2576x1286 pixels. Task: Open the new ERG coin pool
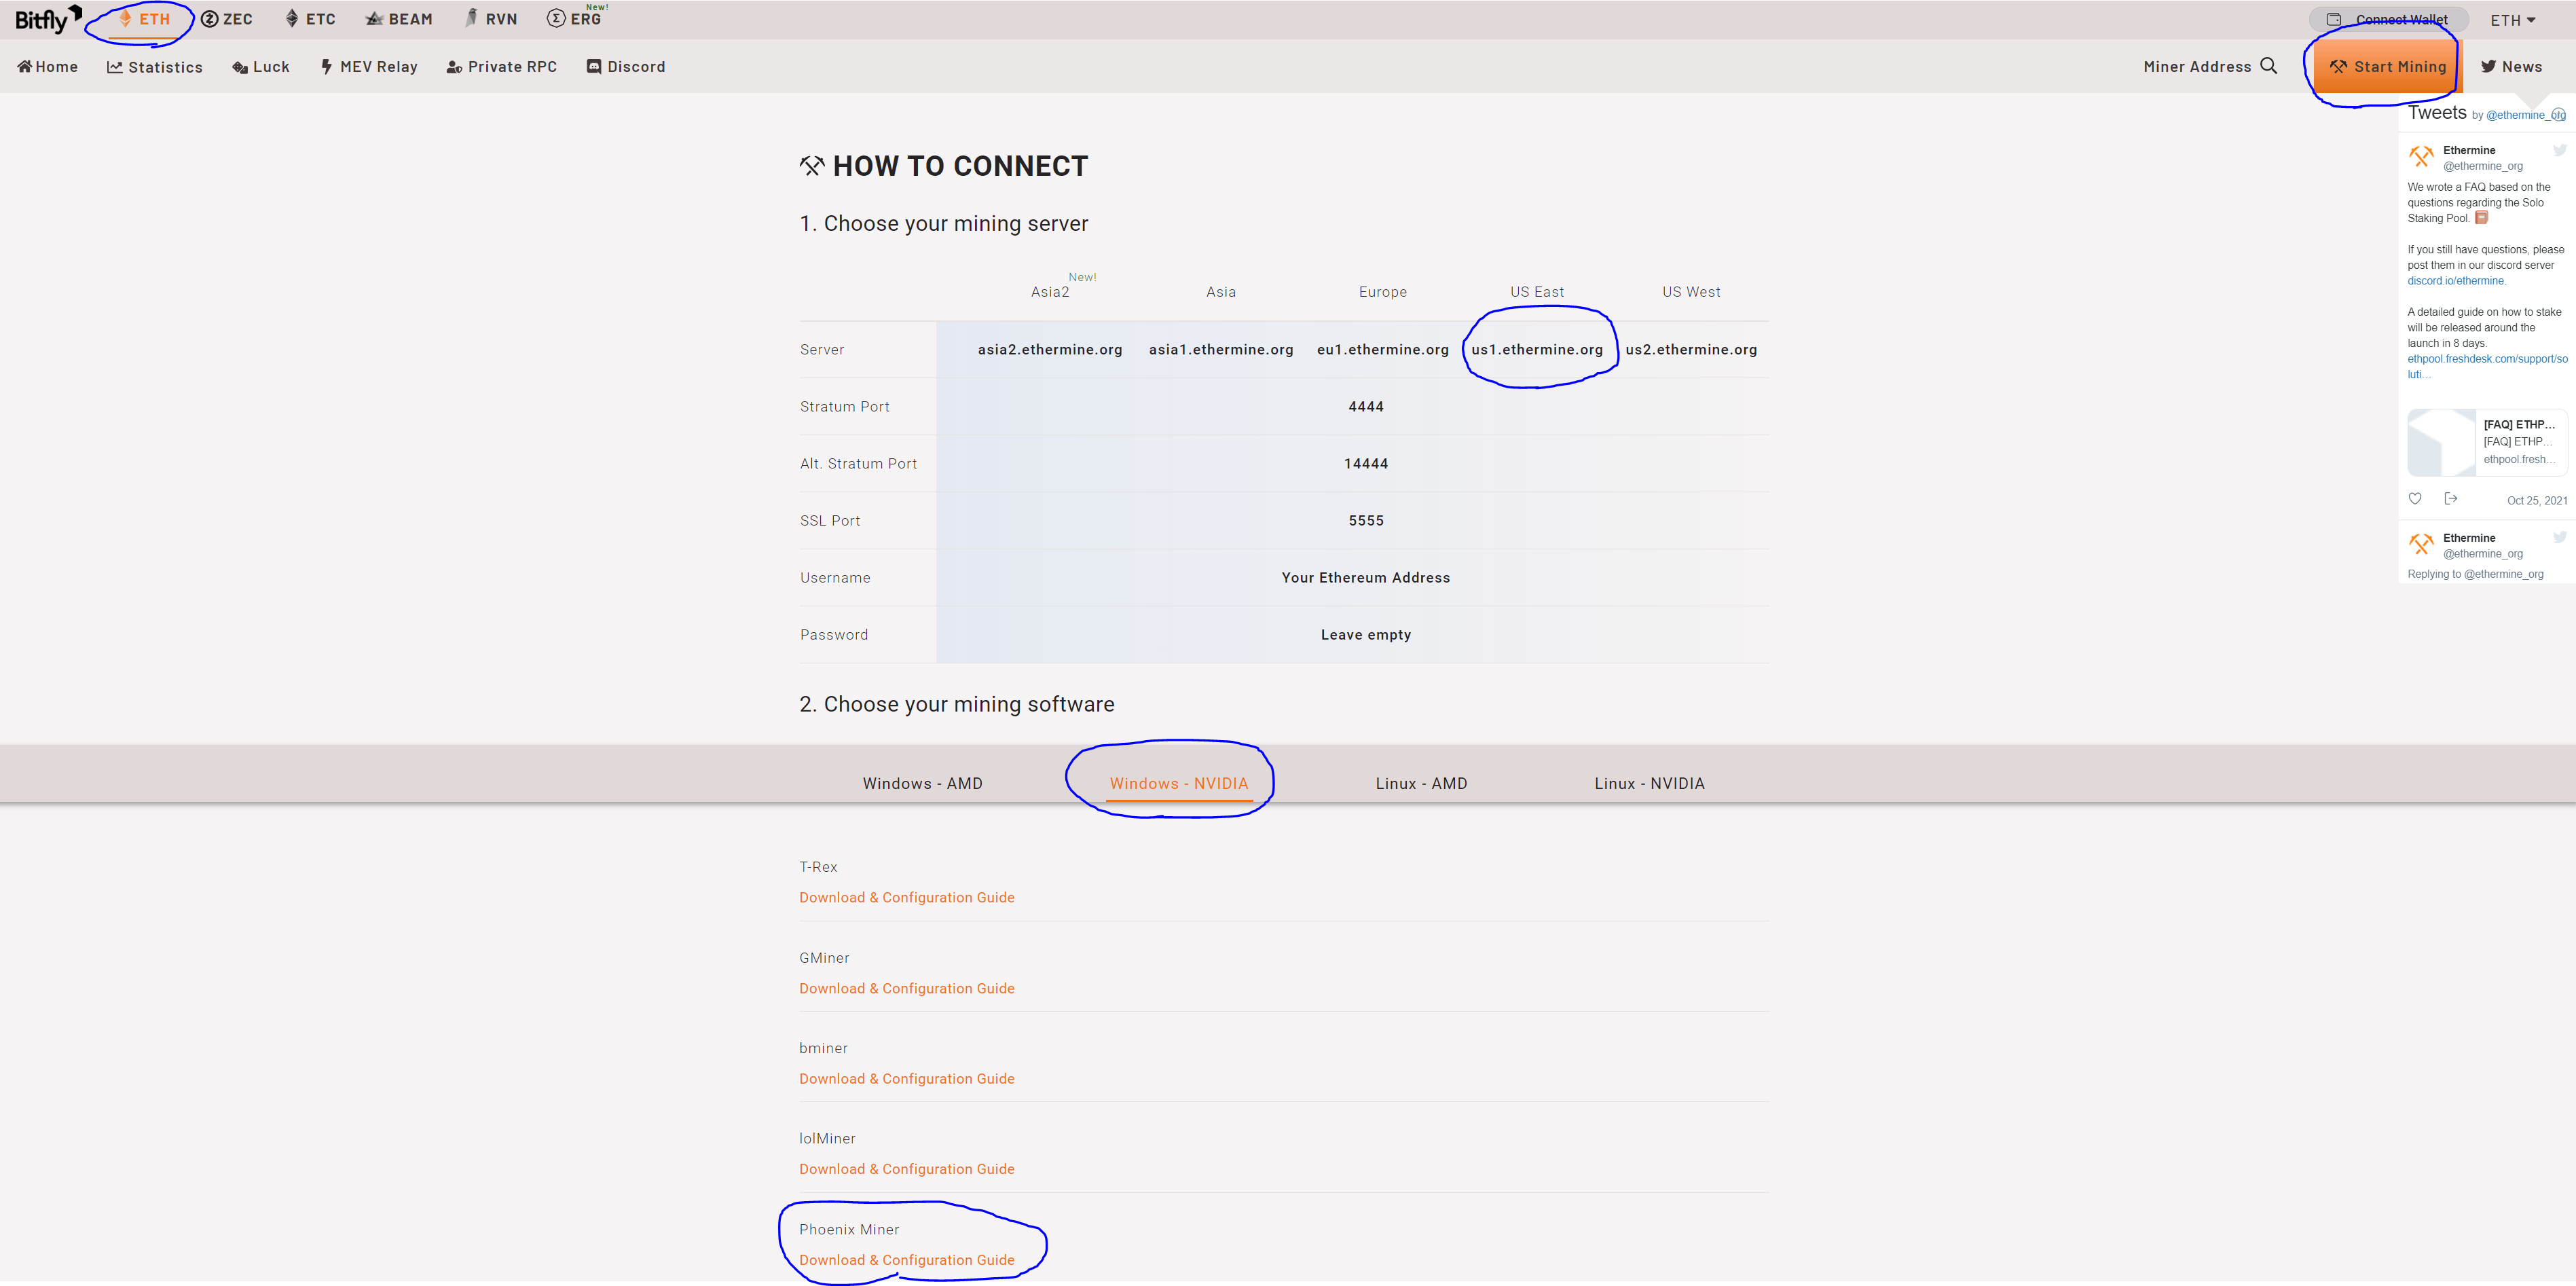click(575, 19)
